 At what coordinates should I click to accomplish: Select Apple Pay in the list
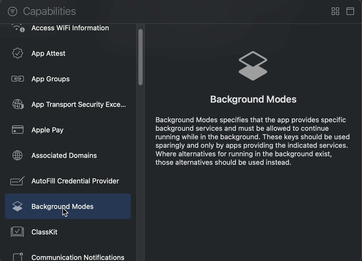[x=68, y=130]
